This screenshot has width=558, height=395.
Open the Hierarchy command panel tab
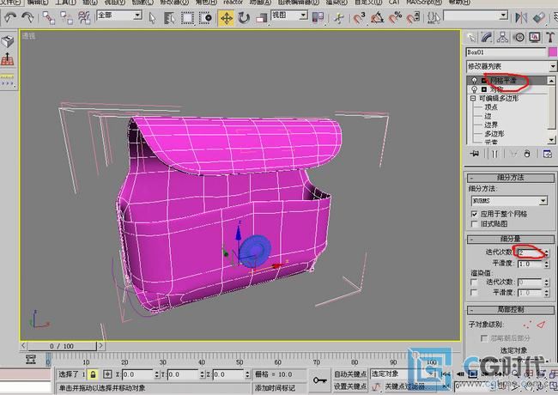(x=502, y=38)
